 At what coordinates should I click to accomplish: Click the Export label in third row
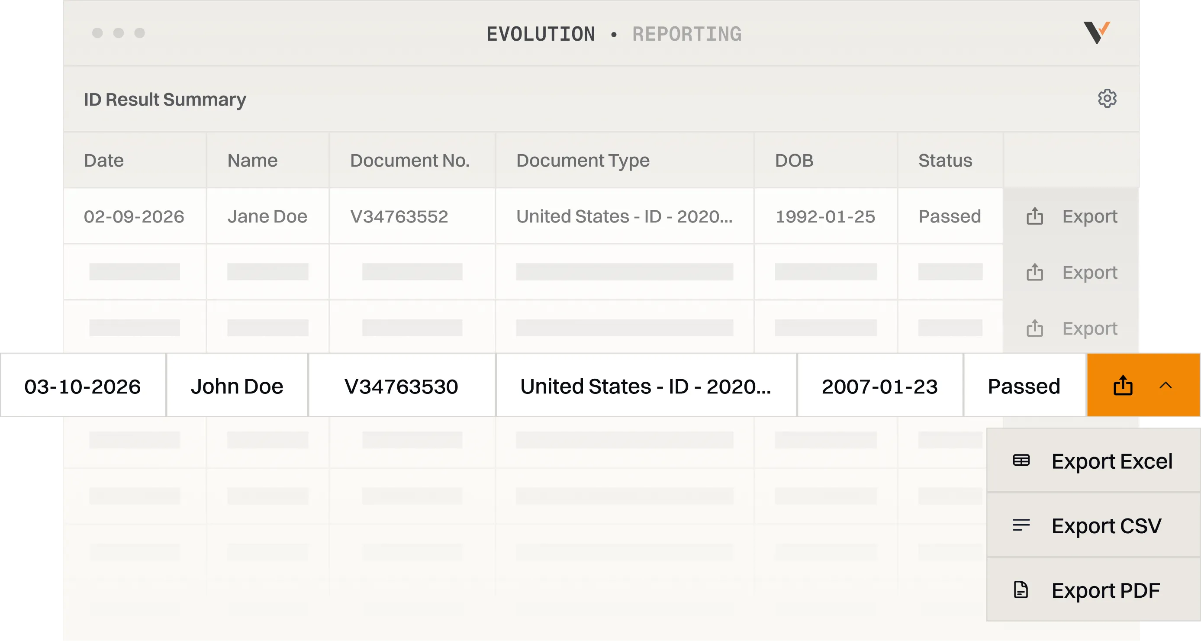pyautogui.click(x=1090, y=329)
